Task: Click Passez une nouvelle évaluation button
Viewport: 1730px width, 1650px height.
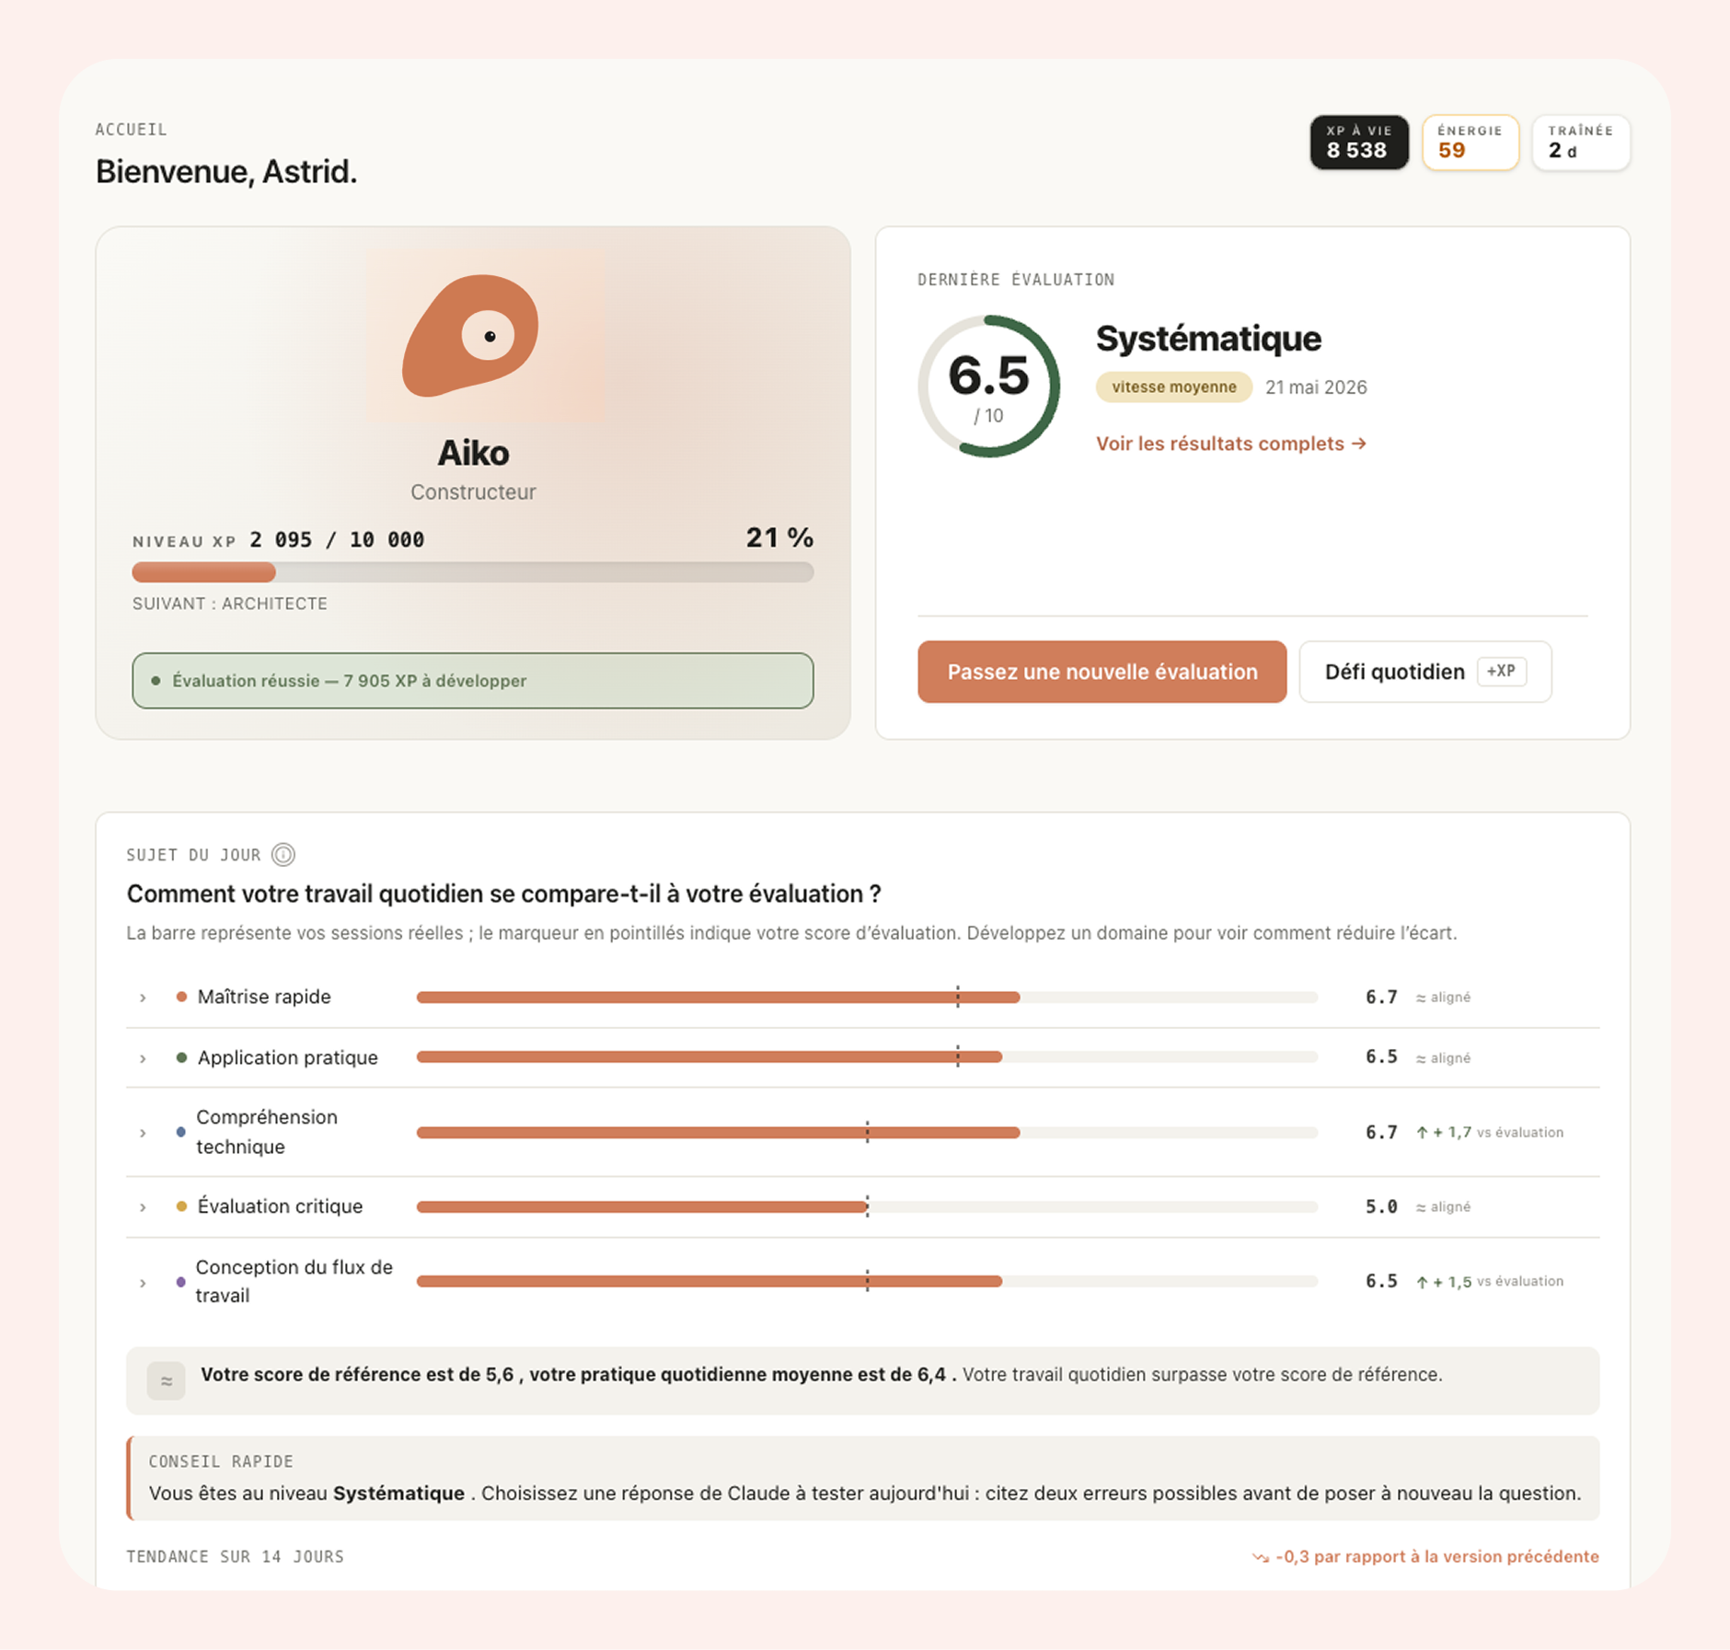Action: [1101, 672]
